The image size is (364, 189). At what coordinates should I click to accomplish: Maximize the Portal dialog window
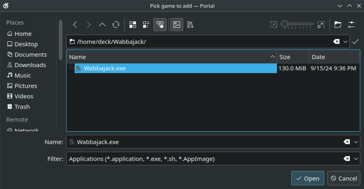click(349, 6)
